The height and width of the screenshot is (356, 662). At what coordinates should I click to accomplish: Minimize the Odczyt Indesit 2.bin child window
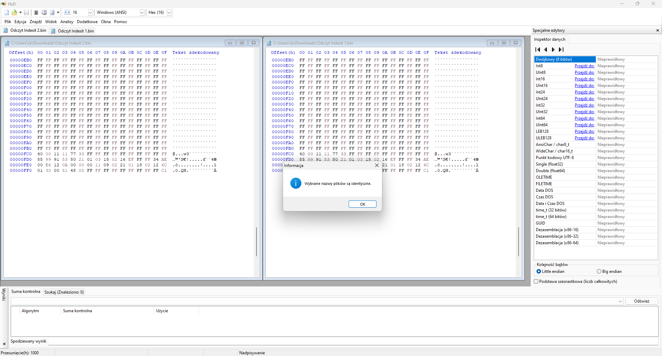tap(230, 43)
